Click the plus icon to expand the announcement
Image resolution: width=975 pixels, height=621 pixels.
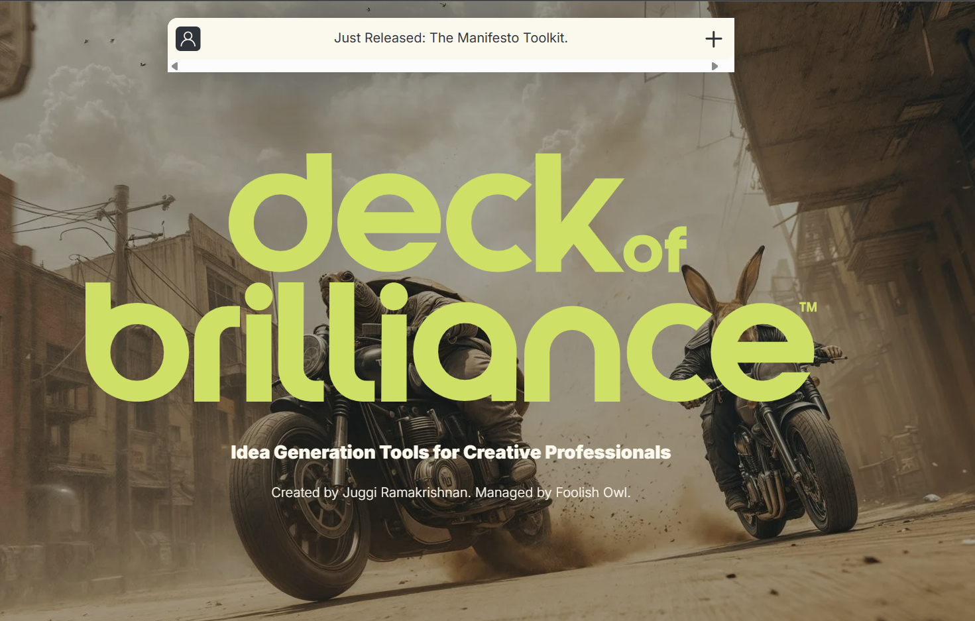[x=714, y=39]
